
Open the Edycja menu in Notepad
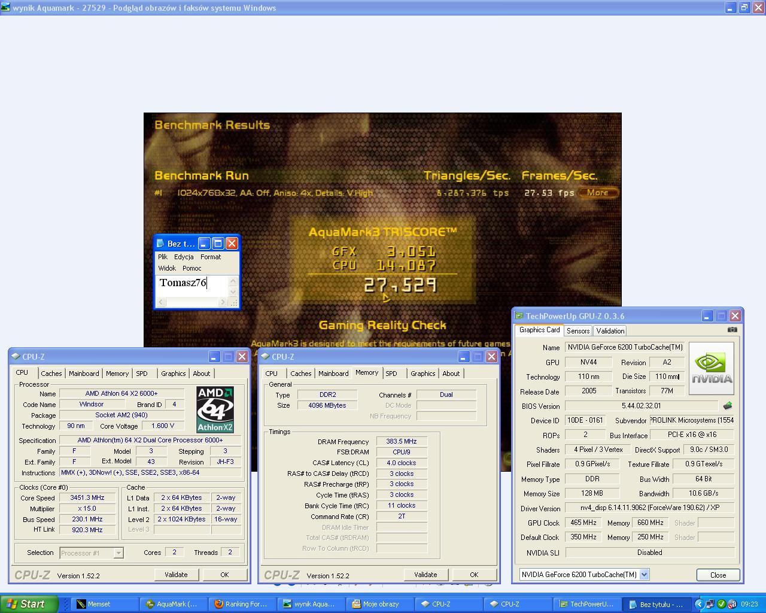pos(184,257)
